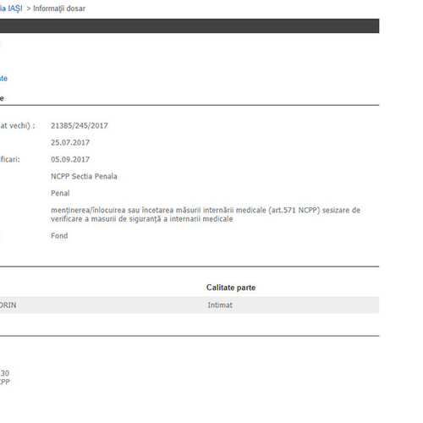This screenshot has width=423, height=423.
Task: Select the case number 21385/245/2017
Action: [x=80, y=125]
